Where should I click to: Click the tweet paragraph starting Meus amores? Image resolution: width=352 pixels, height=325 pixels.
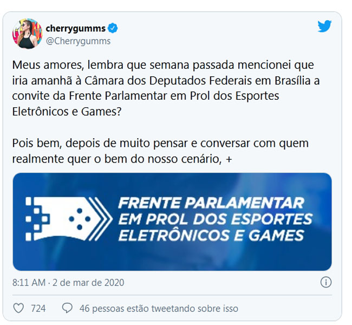click(166, 88)
